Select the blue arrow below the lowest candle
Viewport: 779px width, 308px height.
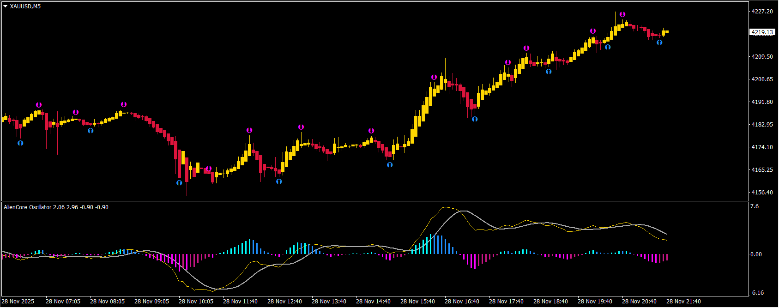[x=179, y=183]
